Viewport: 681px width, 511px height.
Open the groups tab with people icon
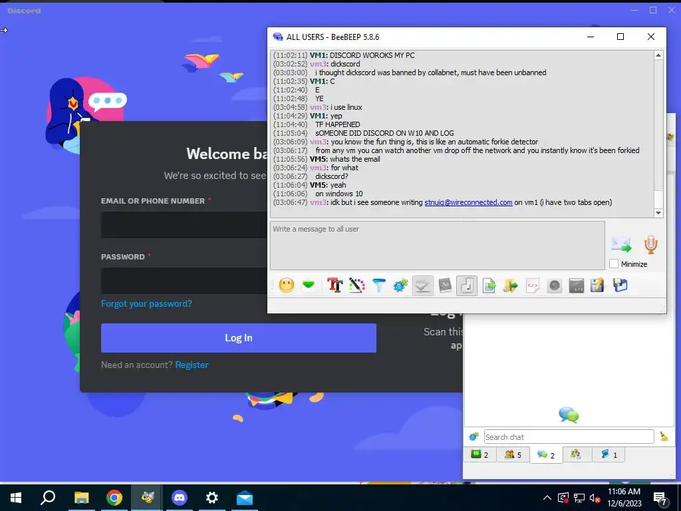pos(576,454)
